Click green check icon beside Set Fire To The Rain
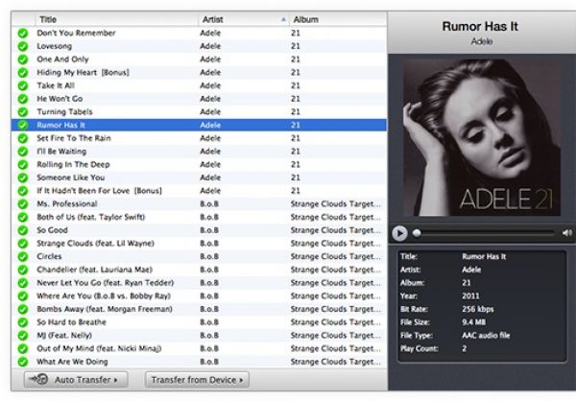 point(23,138)
